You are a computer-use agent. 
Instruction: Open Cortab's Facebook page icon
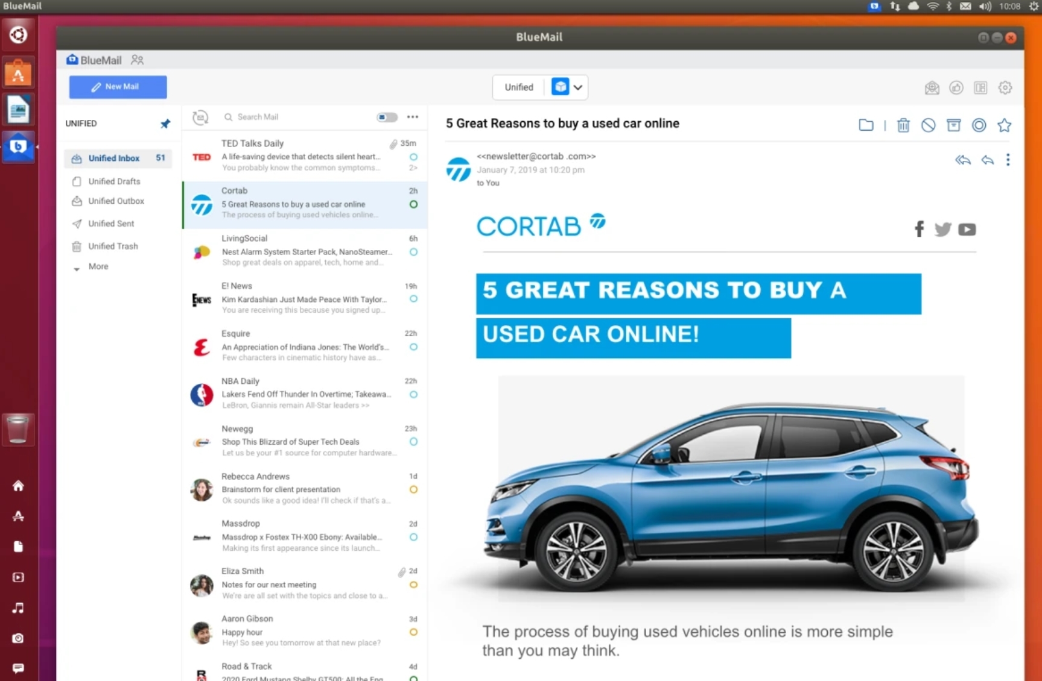click(919, 230)
